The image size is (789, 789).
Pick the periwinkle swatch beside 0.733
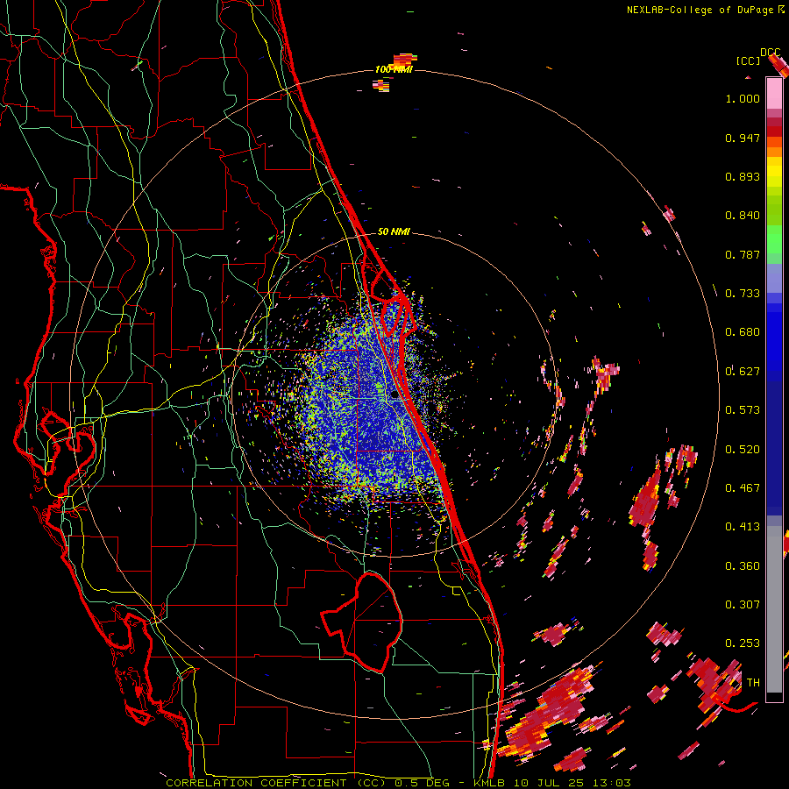[774, 280]
